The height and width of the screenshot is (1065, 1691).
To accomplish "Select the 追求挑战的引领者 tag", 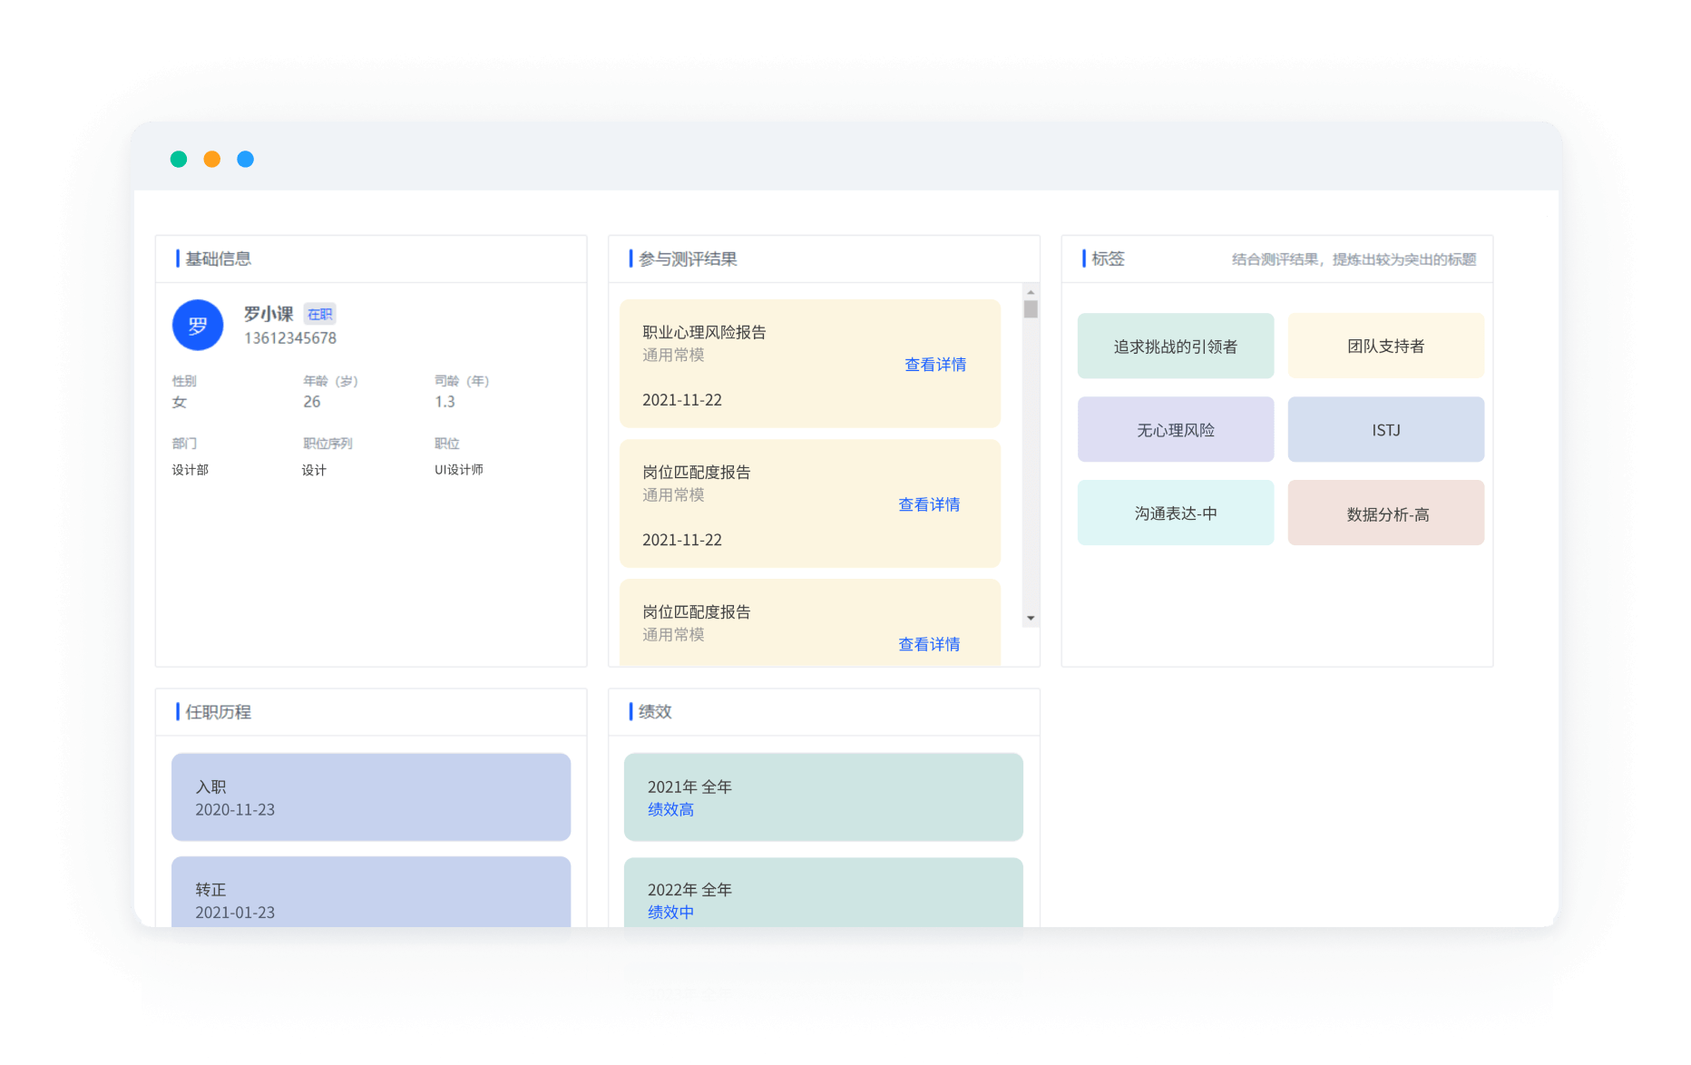I will click(1176, 346).
